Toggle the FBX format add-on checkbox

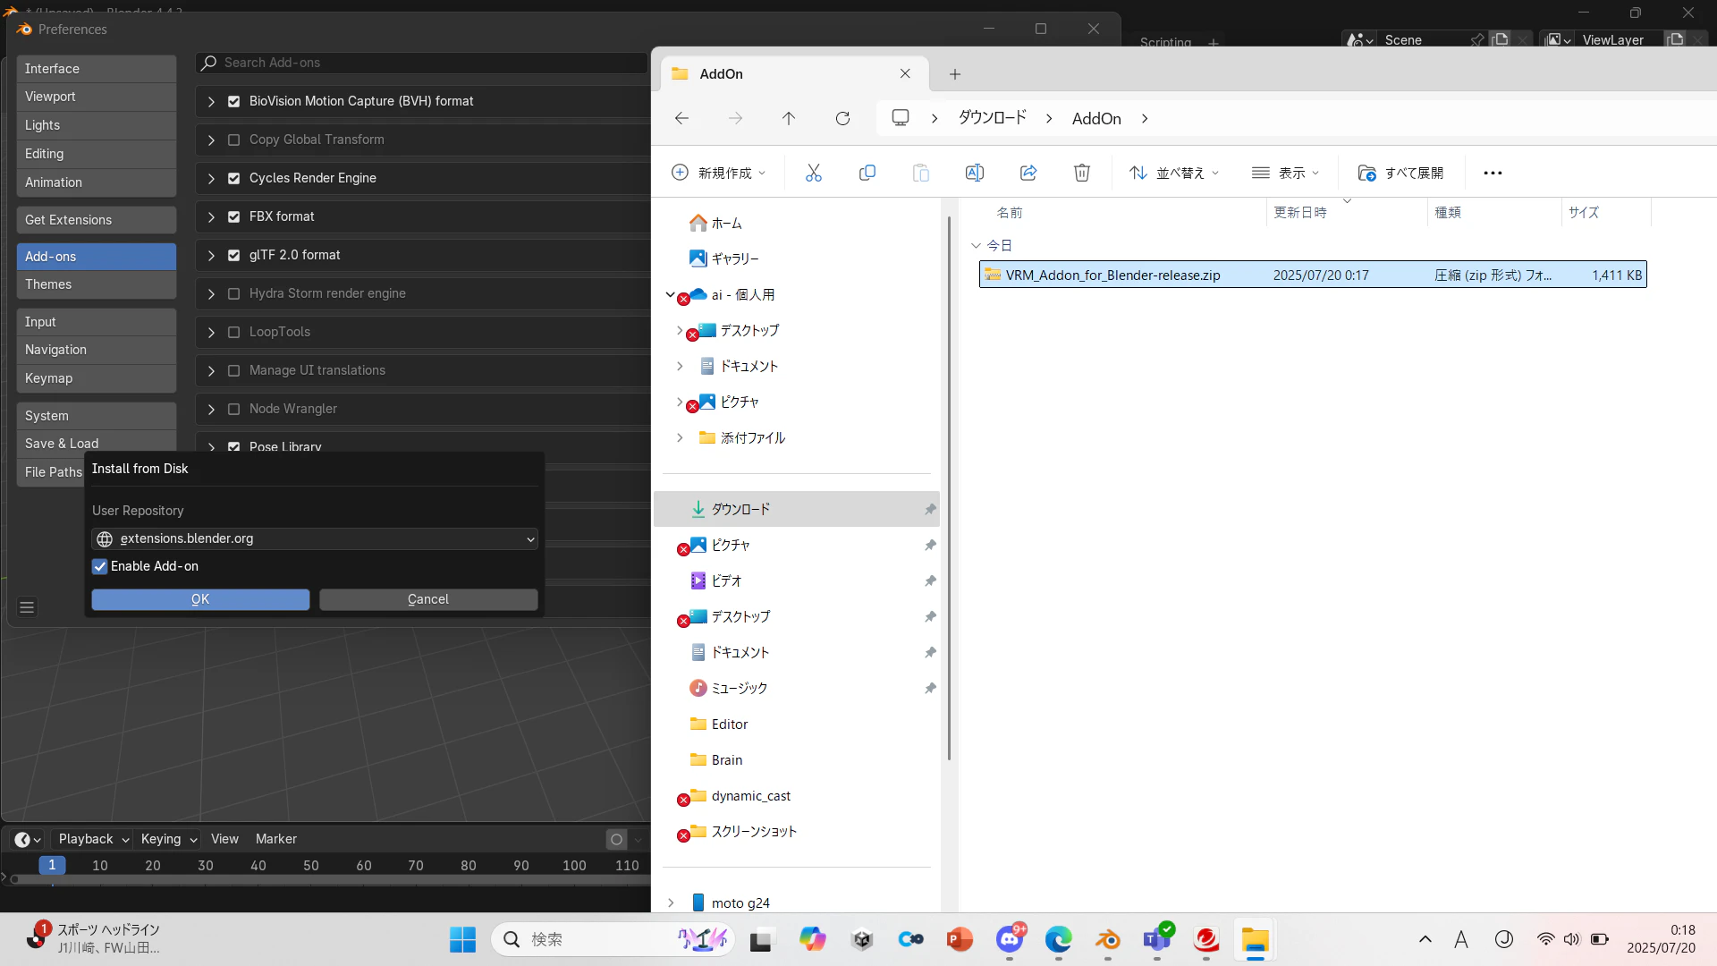(x=233, y=216)
